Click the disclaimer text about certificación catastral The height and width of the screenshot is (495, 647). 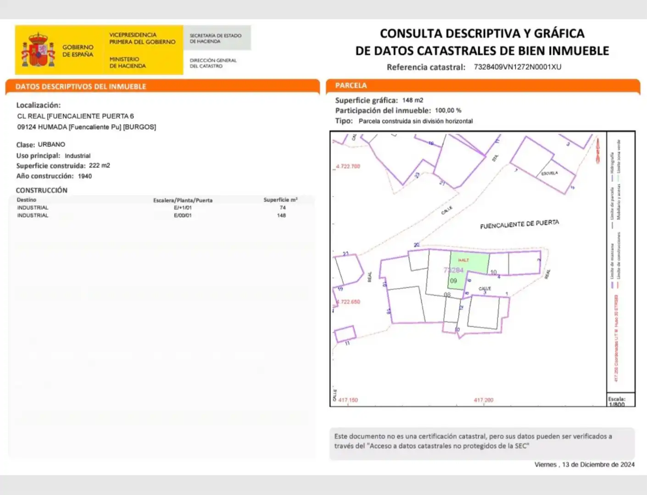473,441
